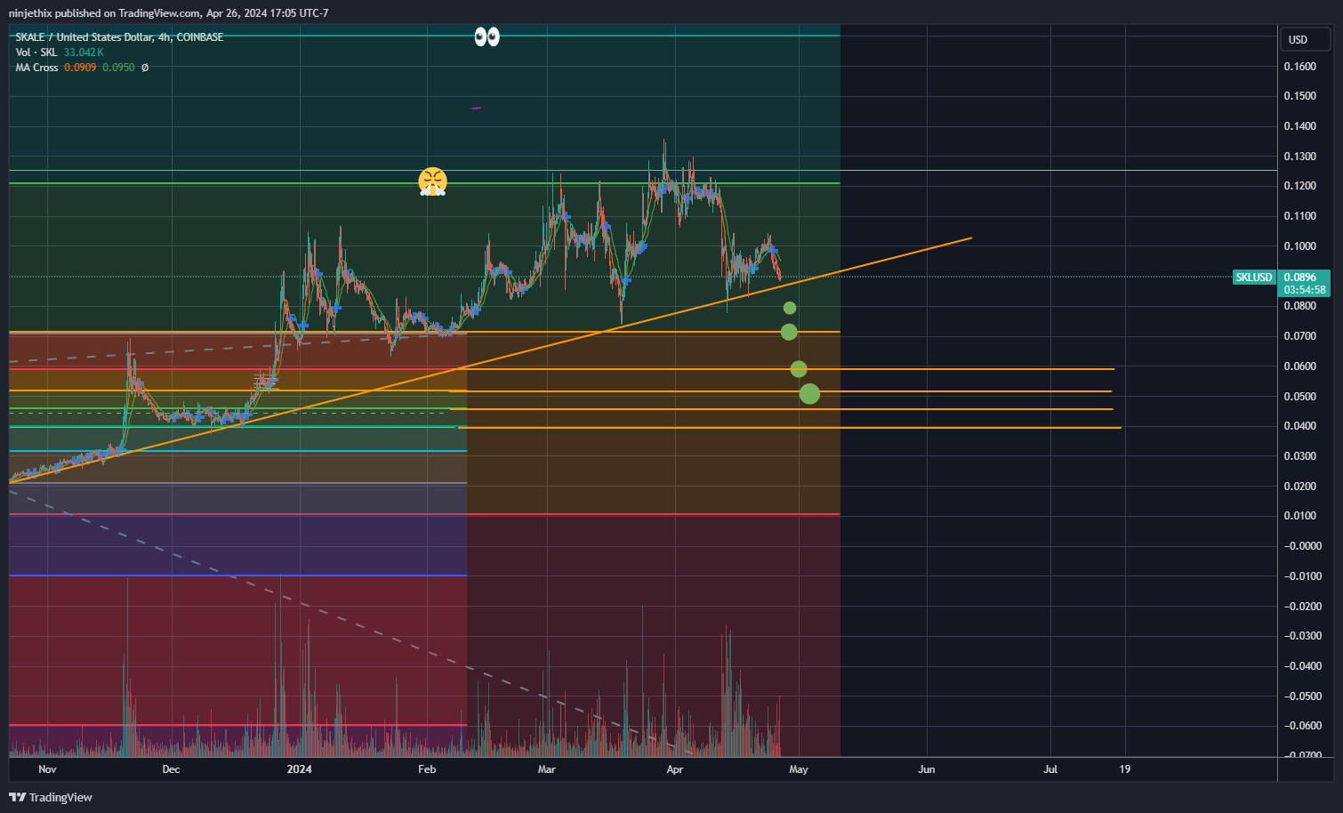
Task: Click the candle countdown 03:54:58
Action: pos(1305,290)
